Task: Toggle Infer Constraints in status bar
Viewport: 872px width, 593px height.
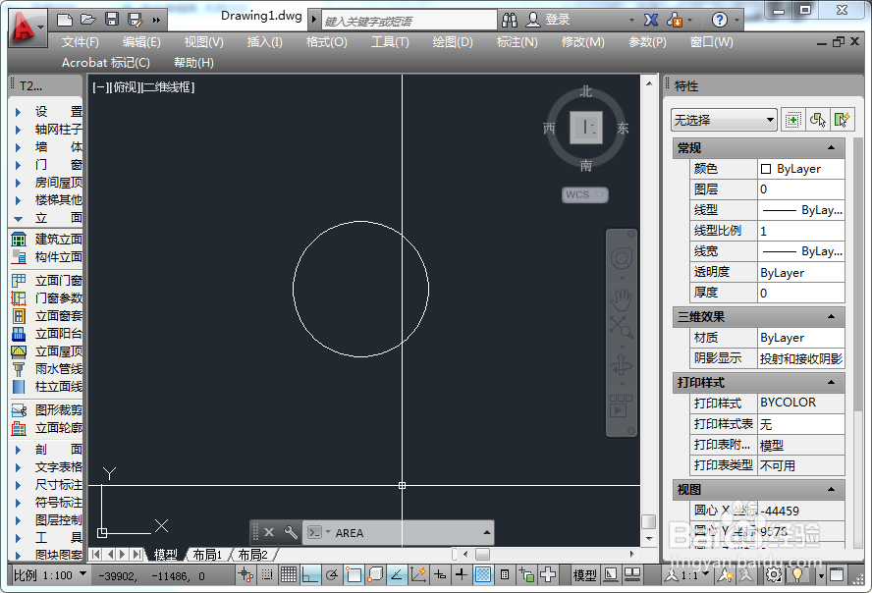Action: coord(245,574)
